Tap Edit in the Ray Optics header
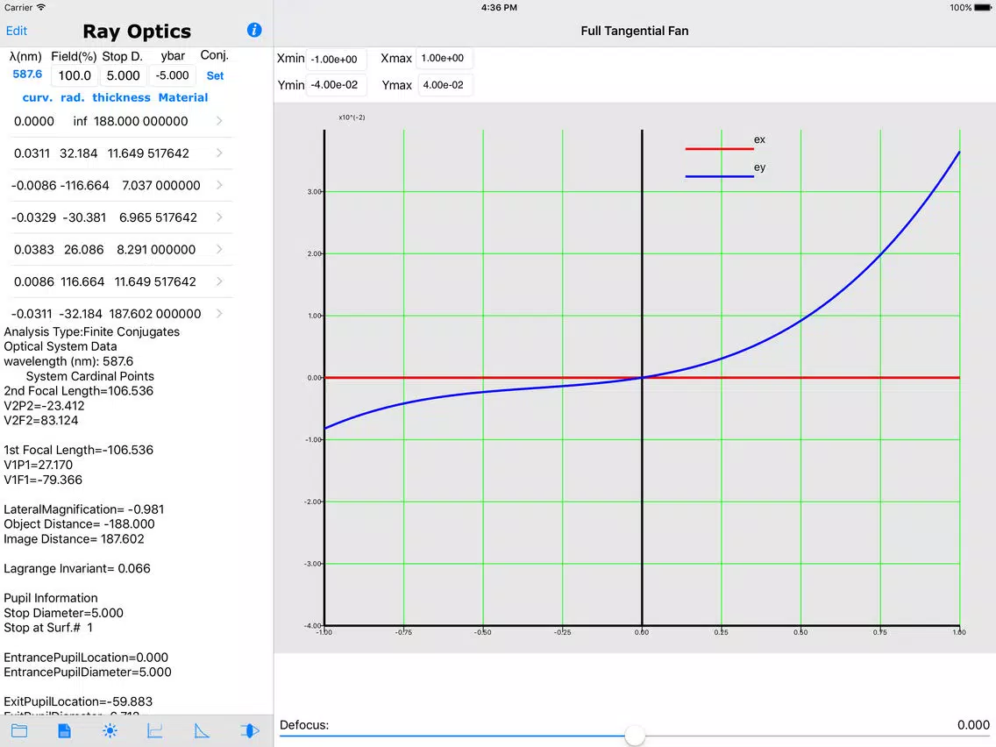This screenshot has width=996, height=747. [x=17, y=31]
